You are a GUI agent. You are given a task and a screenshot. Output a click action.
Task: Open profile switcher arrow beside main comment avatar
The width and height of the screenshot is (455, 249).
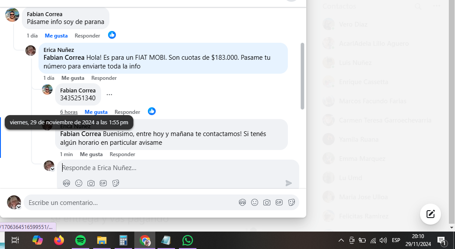click(x=18, y=207)
